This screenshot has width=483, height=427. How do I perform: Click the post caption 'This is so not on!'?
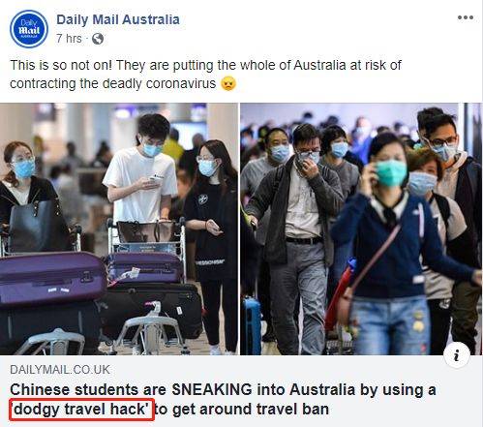[x=61, y=65]
